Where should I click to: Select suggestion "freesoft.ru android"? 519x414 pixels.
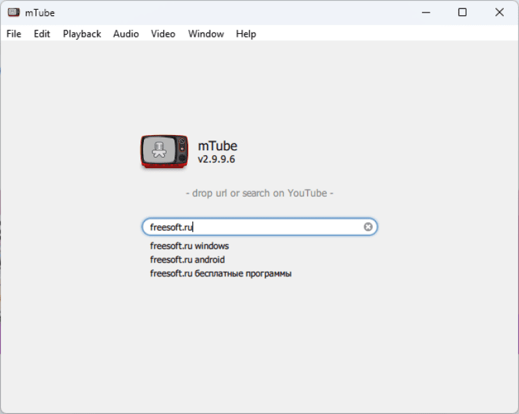(188, 260)
